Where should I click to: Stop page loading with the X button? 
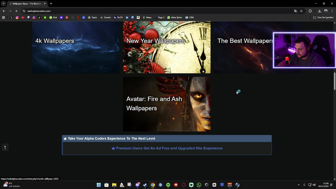[x=16, y=11]
